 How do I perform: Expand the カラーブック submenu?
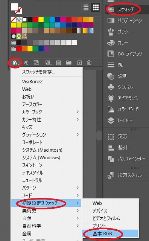pos(47,112)
